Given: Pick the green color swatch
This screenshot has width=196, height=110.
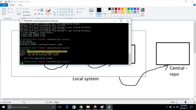Looking at the screenshot, I should [x=129, y=9].
